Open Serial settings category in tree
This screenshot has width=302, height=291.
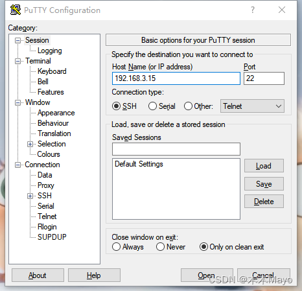coord(45,206)
